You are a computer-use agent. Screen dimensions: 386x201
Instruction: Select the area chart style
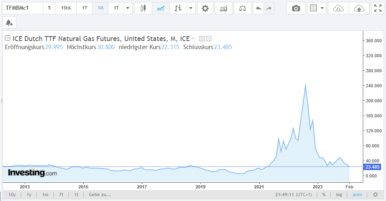(x=160, y=8)
